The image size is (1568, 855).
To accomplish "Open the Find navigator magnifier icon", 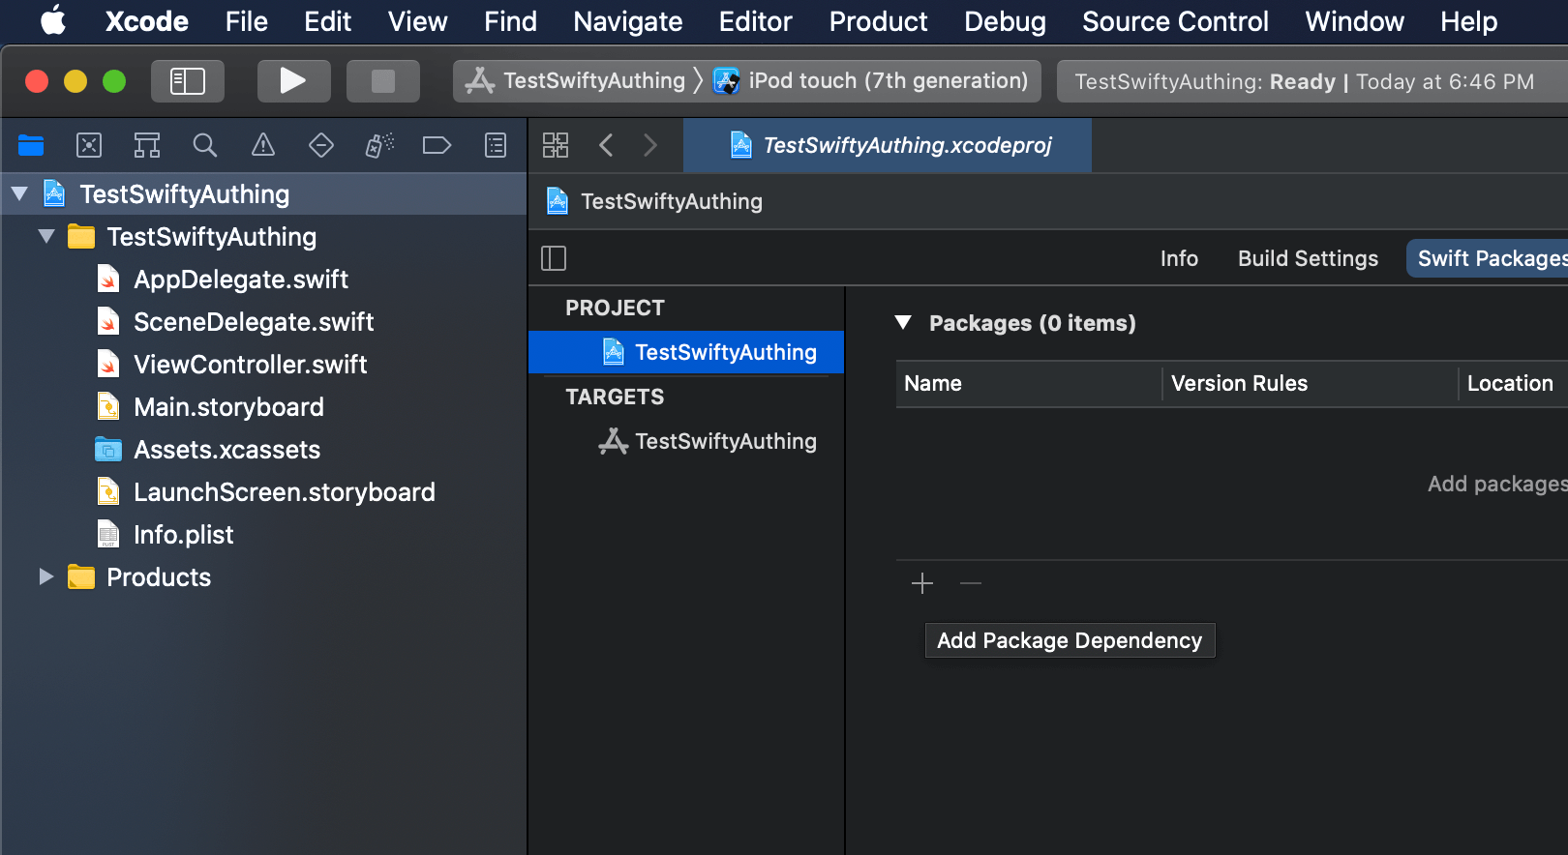I will tap(205, 146).
